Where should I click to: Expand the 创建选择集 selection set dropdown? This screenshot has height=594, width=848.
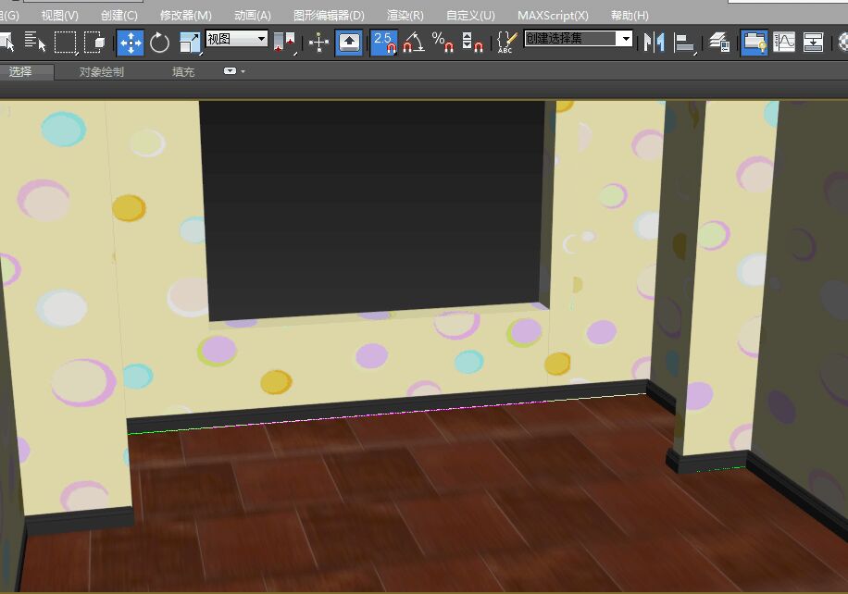coord(626,39)
